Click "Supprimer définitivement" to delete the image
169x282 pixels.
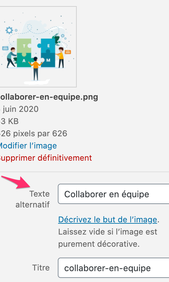pyautogui.click(x=45, y=158)
